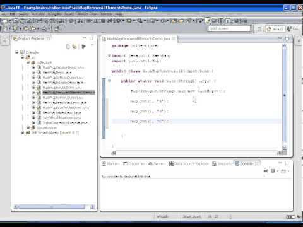Select the highlighted HashMapRemoveAllElementsDemo file

pyautogui.click(x=69, y=93)
